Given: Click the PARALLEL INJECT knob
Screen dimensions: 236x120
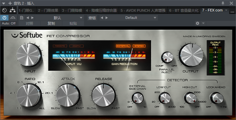Looking at the screenshot, I should (167, 58).
